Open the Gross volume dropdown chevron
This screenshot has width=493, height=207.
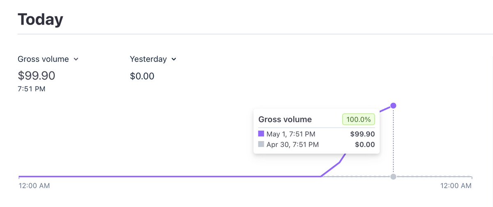pyautogui.click(x=76, y=59)
